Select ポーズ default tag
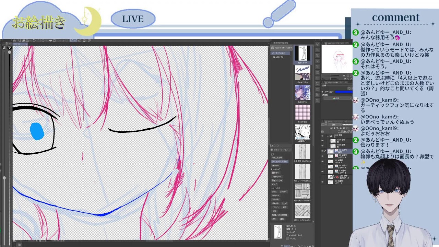Viewport: 439px width, 247px height. click(x=274, y=185)
